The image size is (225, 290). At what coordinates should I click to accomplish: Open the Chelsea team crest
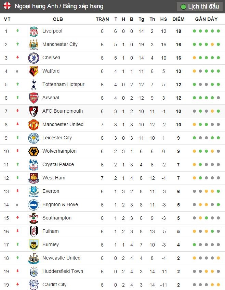33,58
